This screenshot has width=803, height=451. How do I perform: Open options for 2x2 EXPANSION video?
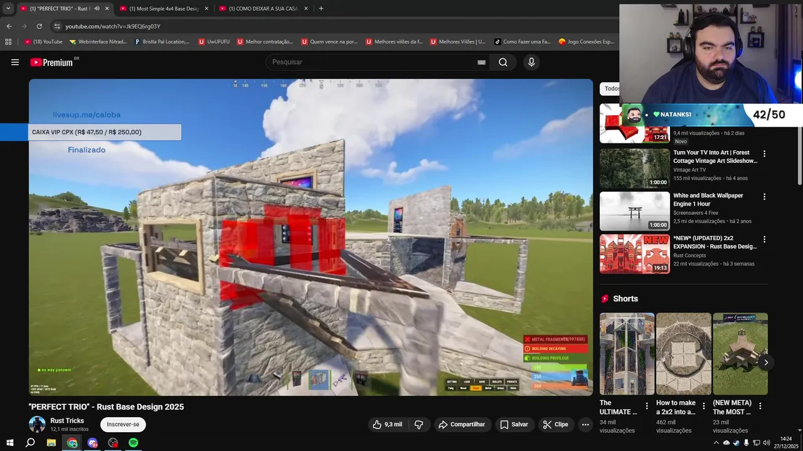coord(764,239)
